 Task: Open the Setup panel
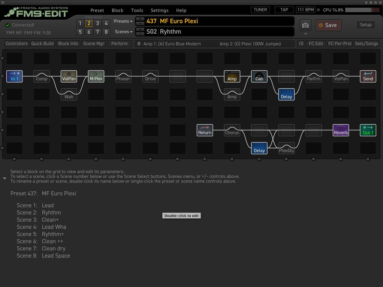click(x=366, y=25)
